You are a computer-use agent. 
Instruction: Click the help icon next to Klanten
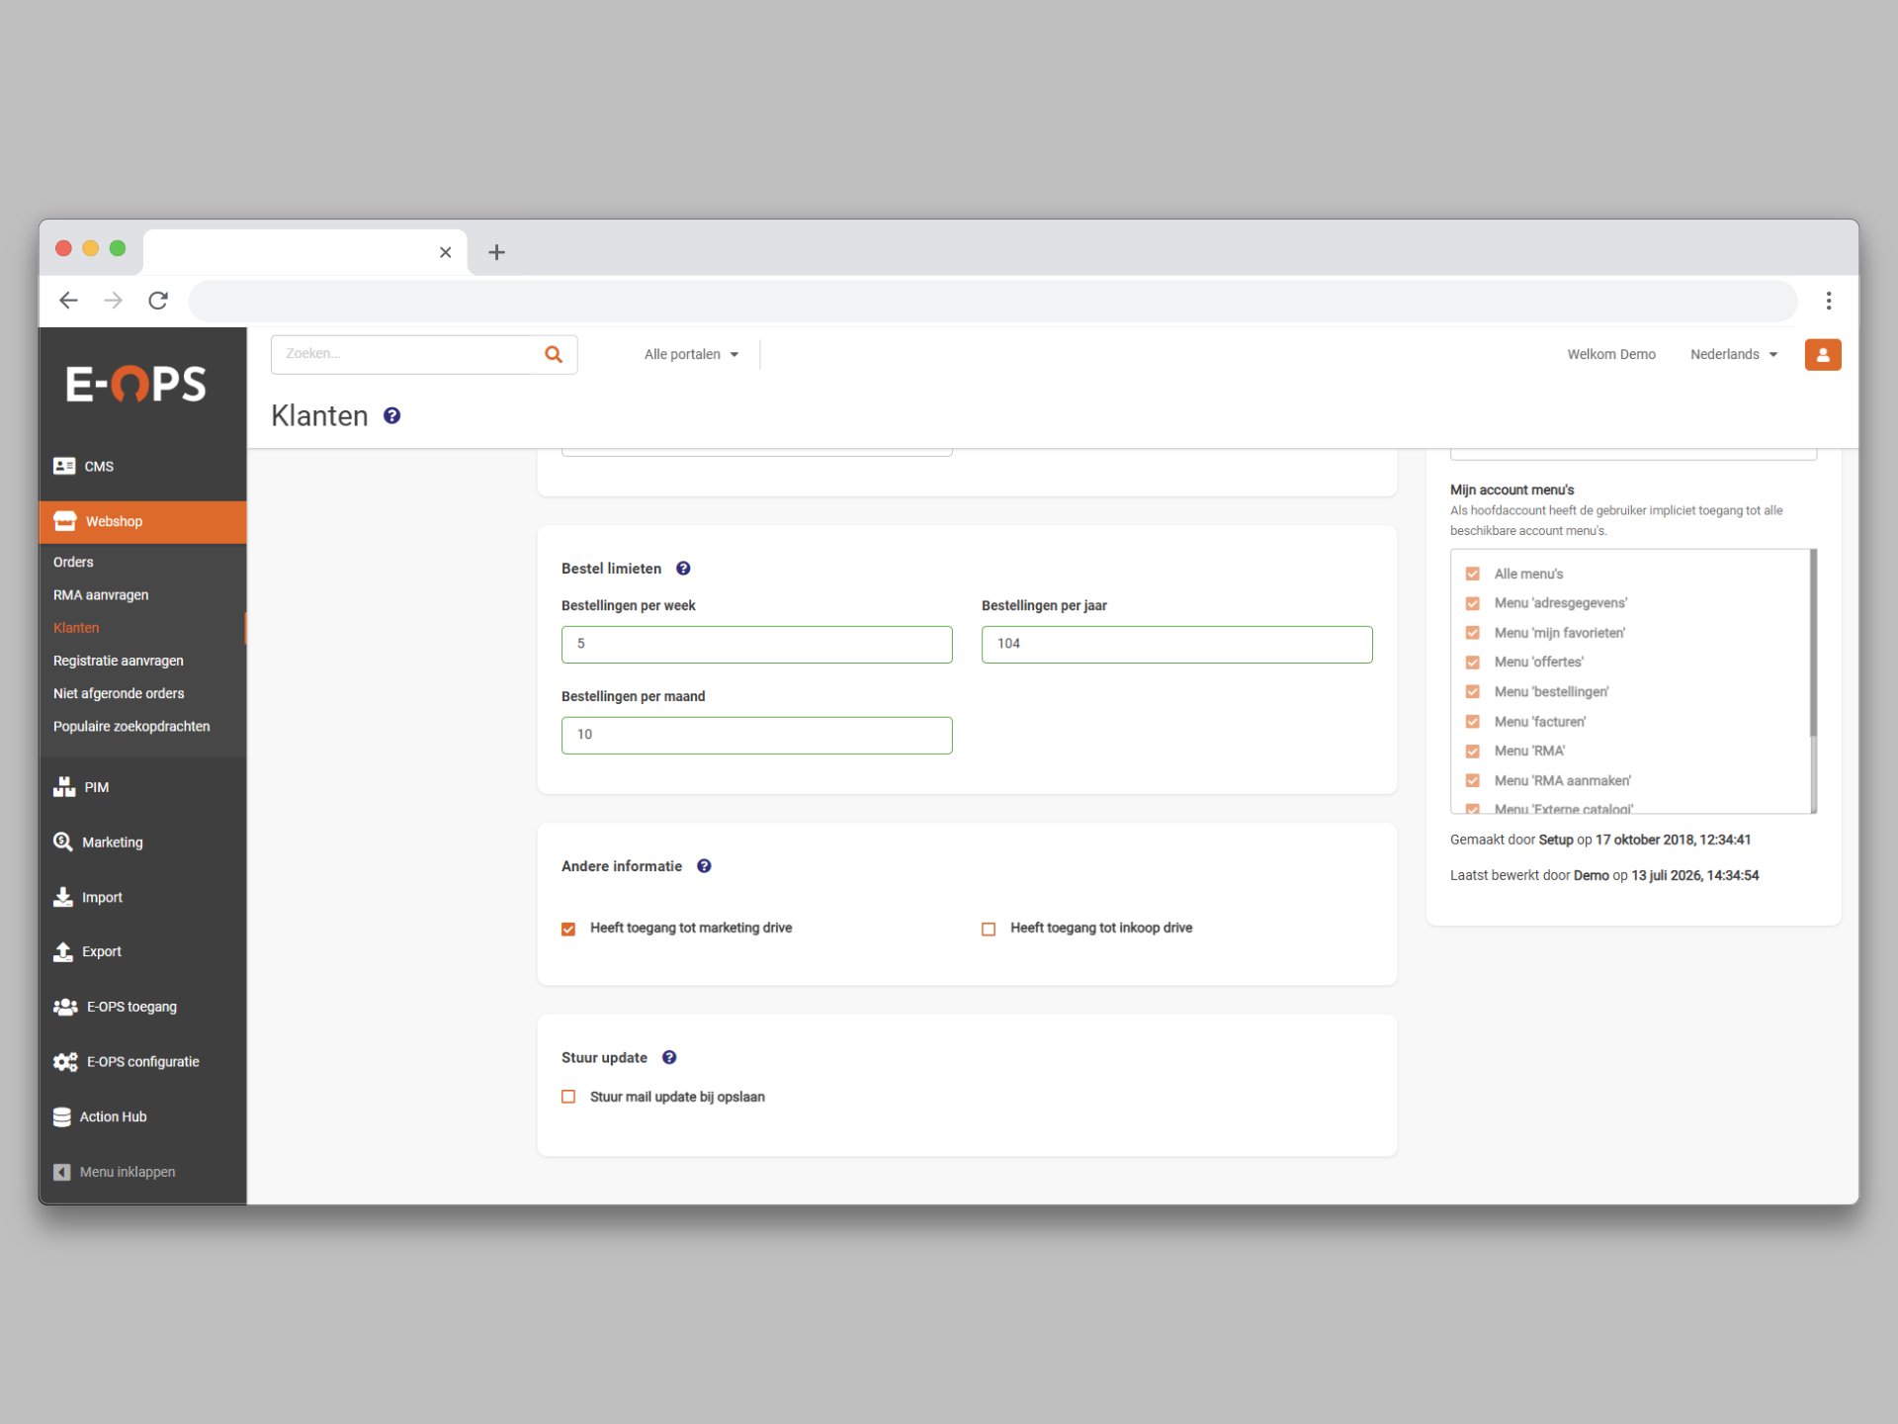tap(392, 415)
